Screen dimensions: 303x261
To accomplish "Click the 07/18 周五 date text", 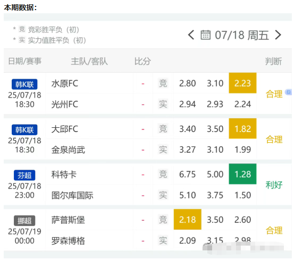I will tap(242, 35).
